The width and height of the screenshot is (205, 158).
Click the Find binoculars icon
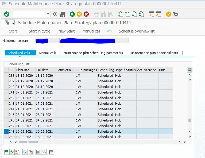(103, 14)
